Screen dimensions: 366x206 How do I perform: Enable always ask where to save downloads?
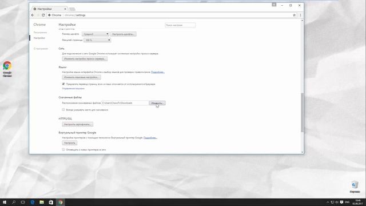(63, 110)
